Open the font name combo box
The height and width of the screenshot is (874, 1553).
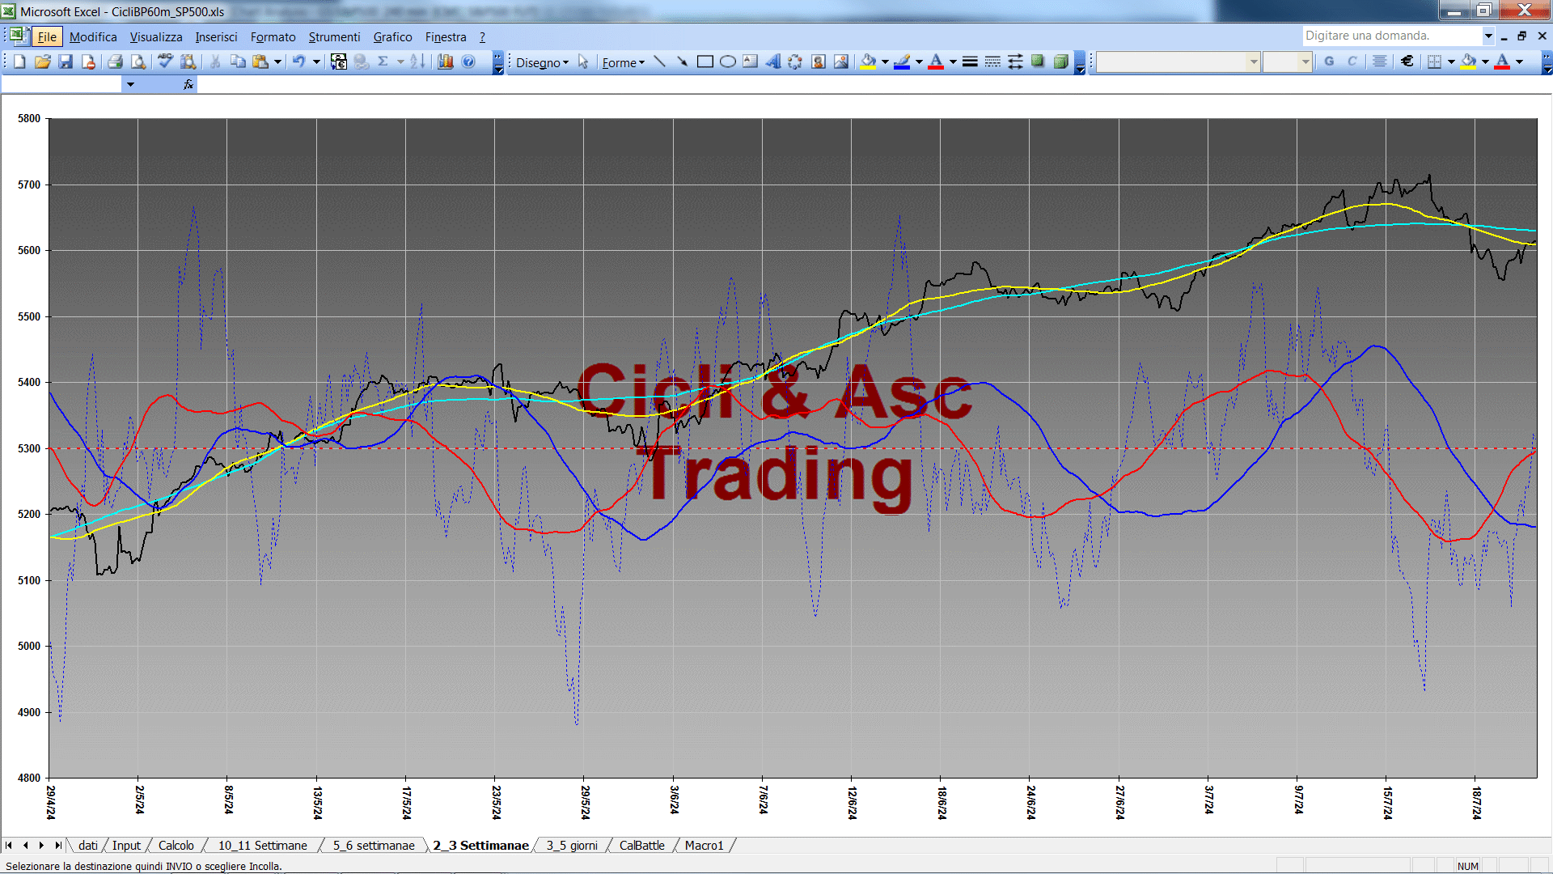pyautogui.click(x=1178, y=62)
